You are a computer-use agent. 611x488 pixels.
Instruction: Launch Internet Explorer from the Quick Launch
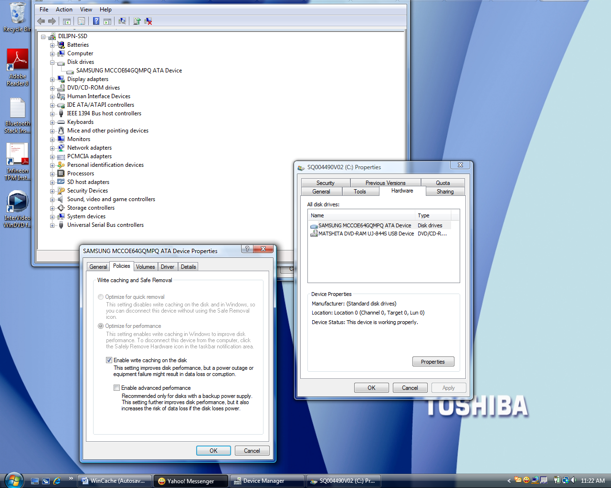(x=57, y=481)
